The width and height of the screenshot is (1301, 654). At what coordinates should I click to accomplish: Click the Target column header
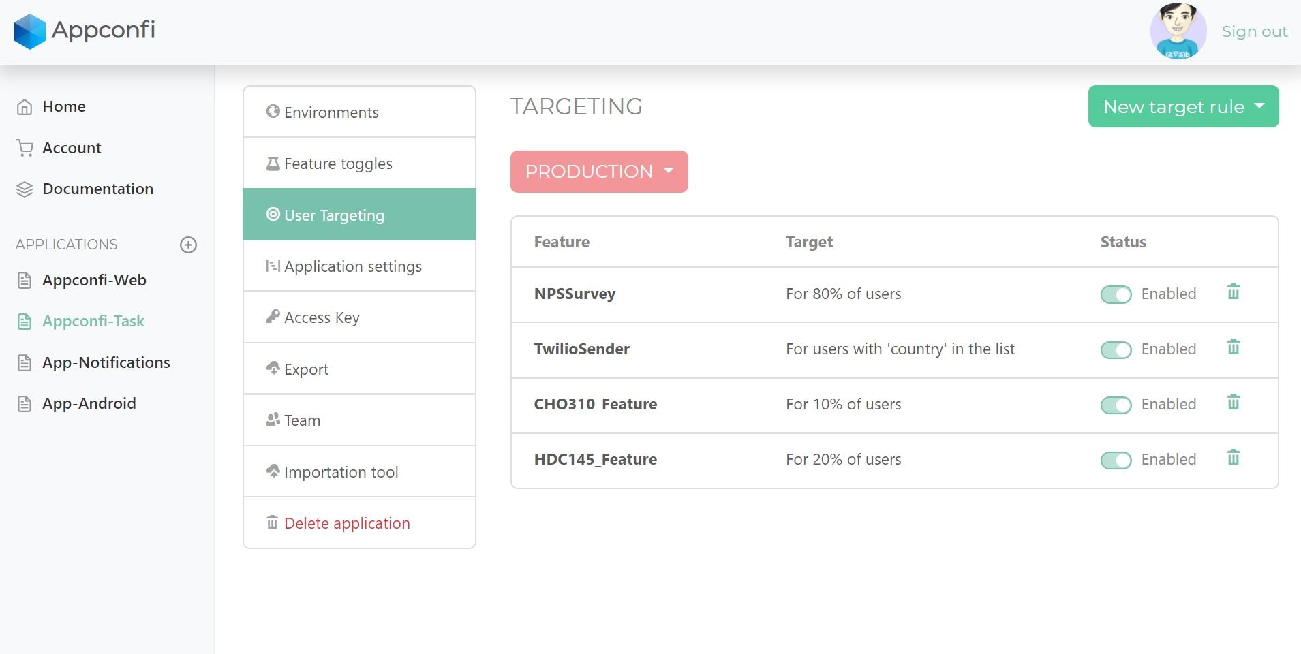809,242
